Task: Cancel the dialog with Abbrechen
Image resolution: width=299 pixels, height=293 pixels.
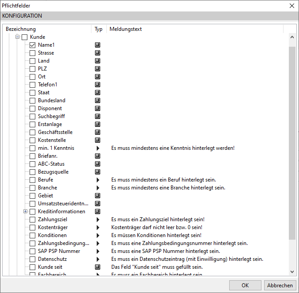Action: click(x=280, y=285)
